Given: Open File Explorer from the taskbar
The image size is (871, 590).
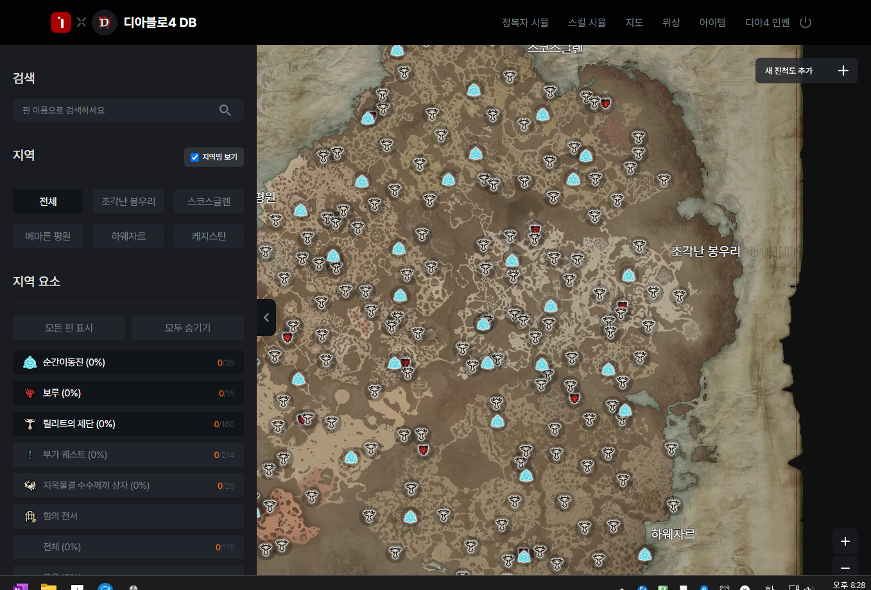Looking at the screenshot, I should pyautogui.click(x=49, y=586).
